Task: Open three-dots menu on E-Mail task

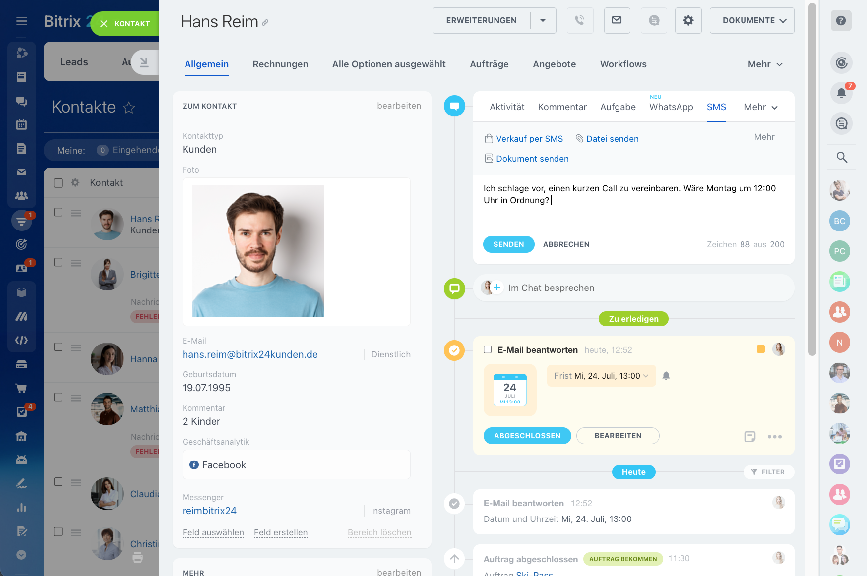Action: point(774,437)
